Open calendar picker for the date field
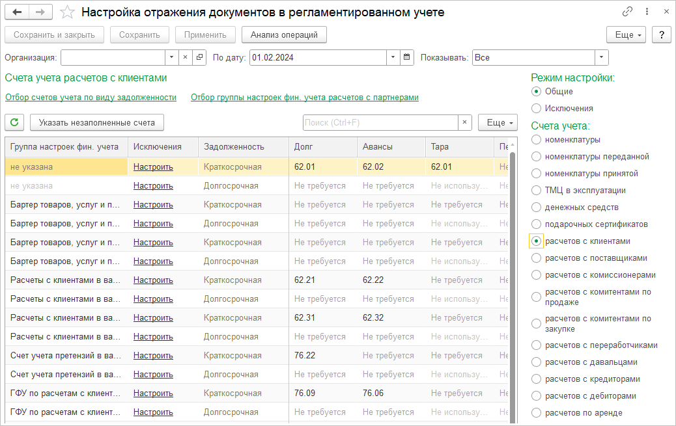Screen dimensions: 676x426 (406, 57)
